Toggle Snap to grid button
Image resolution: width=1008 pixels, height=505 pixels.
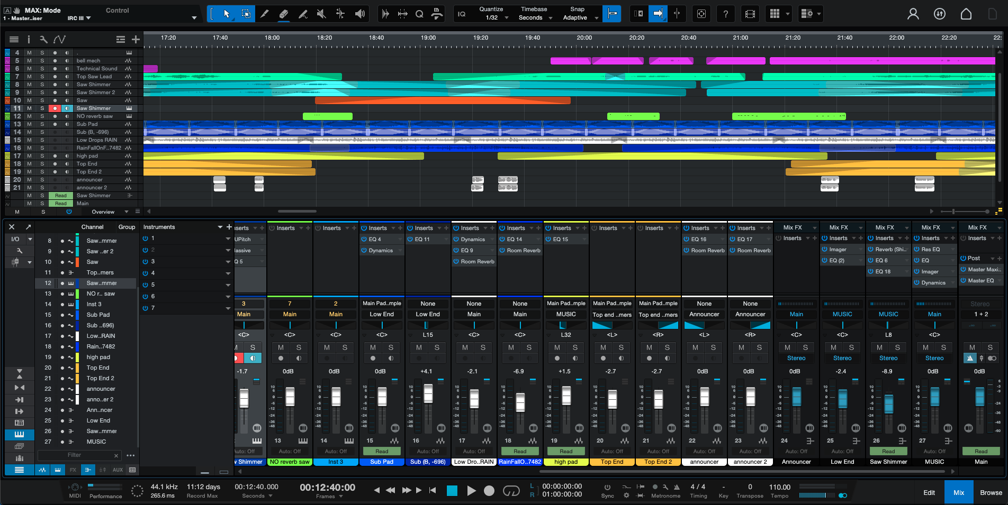[x=612, y=14]
